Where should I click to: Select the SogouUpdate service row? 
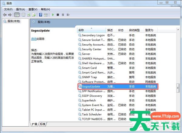pos(118,87)
